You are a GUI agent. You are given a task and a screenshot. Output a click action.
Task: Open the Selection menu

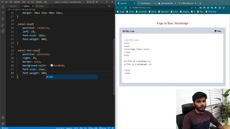pos(17,2)
